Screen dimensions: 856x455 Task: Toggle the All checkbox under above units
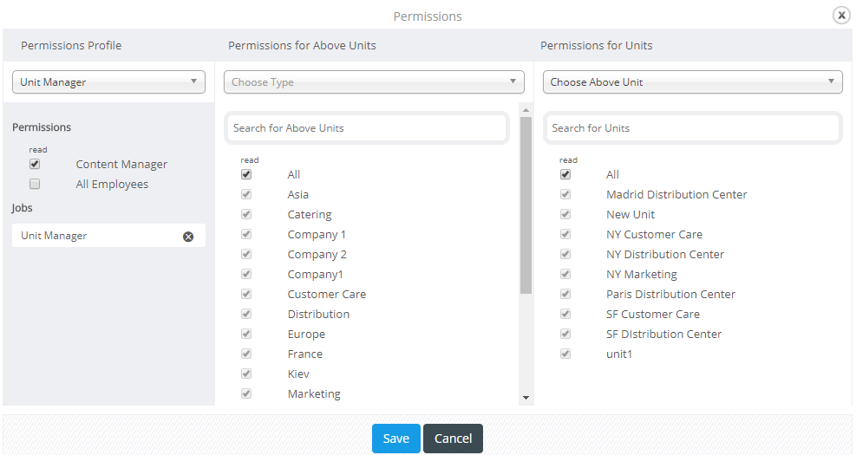pos(246,174)
